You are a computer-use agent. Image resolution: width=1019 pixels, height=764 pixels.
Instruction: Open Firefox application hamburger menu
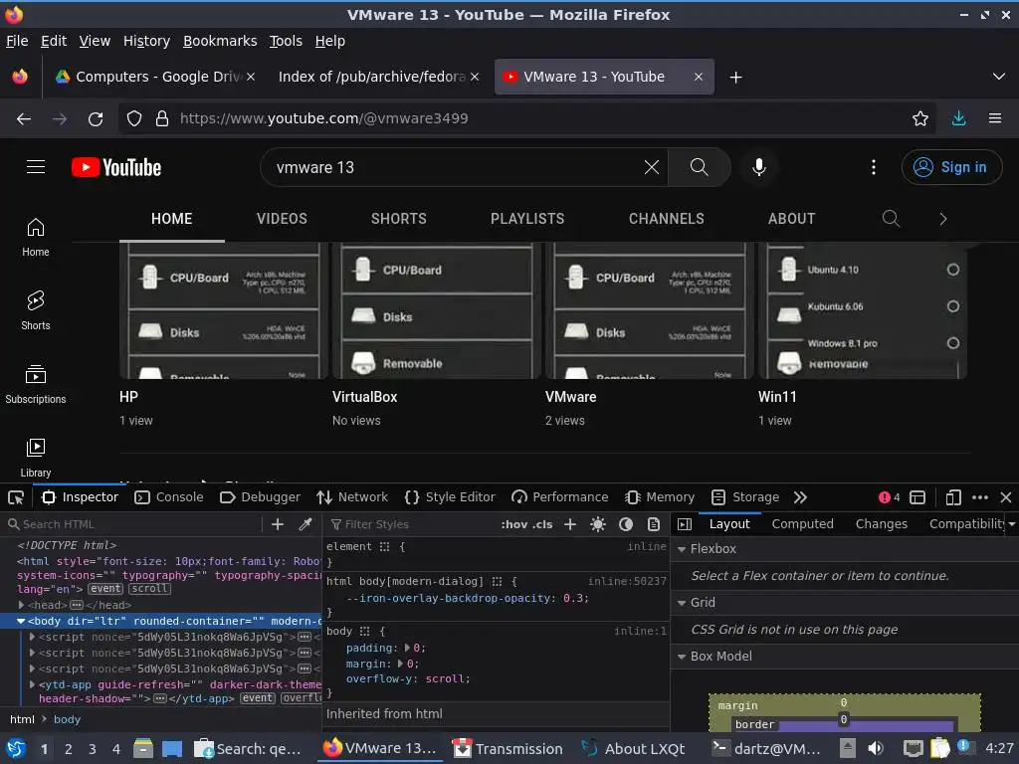[995, 118]
